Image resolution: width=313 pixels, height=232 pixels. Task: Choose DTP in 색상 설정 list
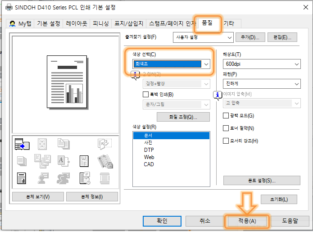(171, 150)
